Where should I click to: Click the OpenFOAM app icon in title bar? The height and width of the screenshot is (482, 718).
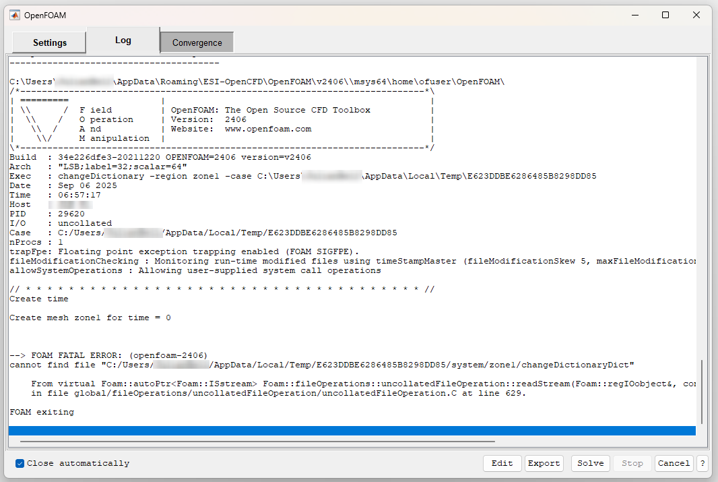[15, 15]
